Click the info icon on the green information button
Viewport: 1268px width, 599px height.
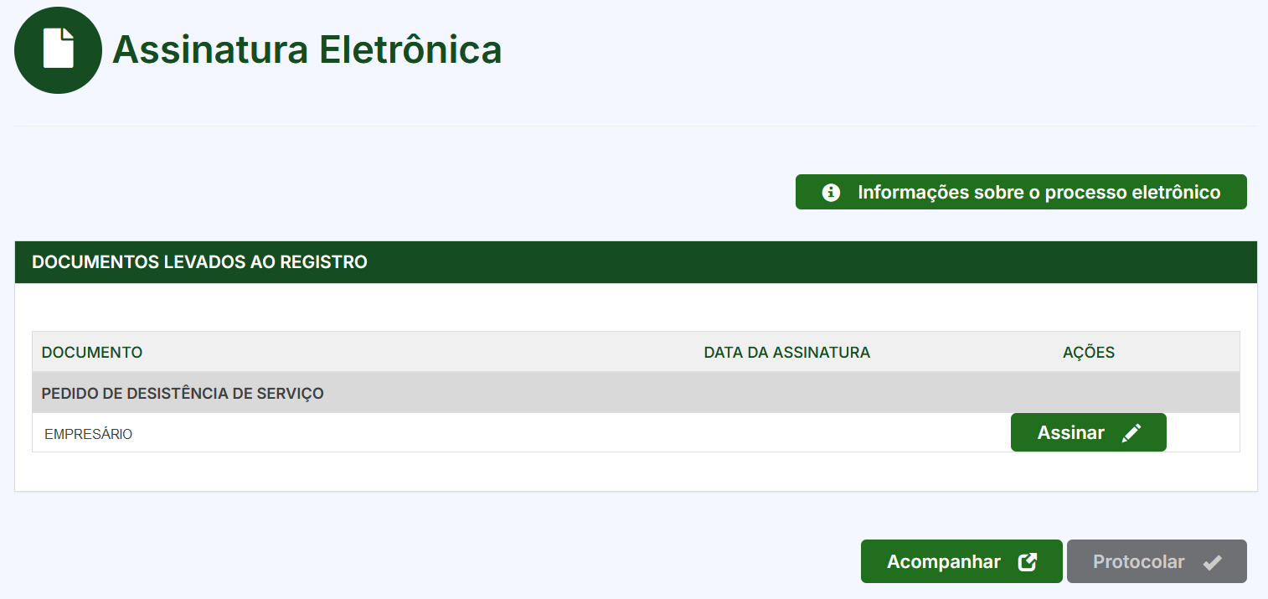pos(830,192)
